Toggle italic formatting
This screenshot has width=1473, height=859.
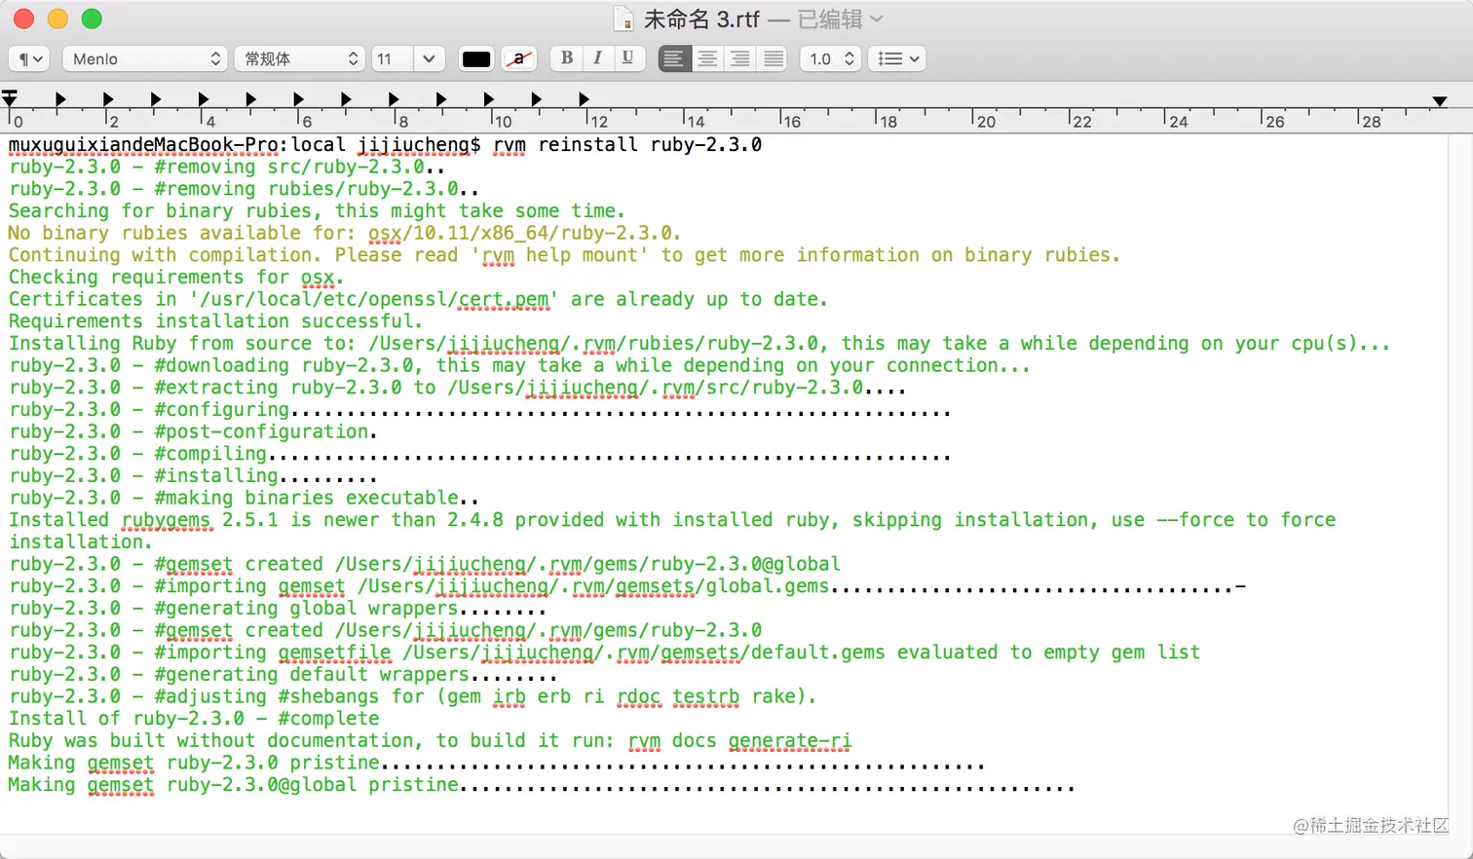tap(597, 58)
